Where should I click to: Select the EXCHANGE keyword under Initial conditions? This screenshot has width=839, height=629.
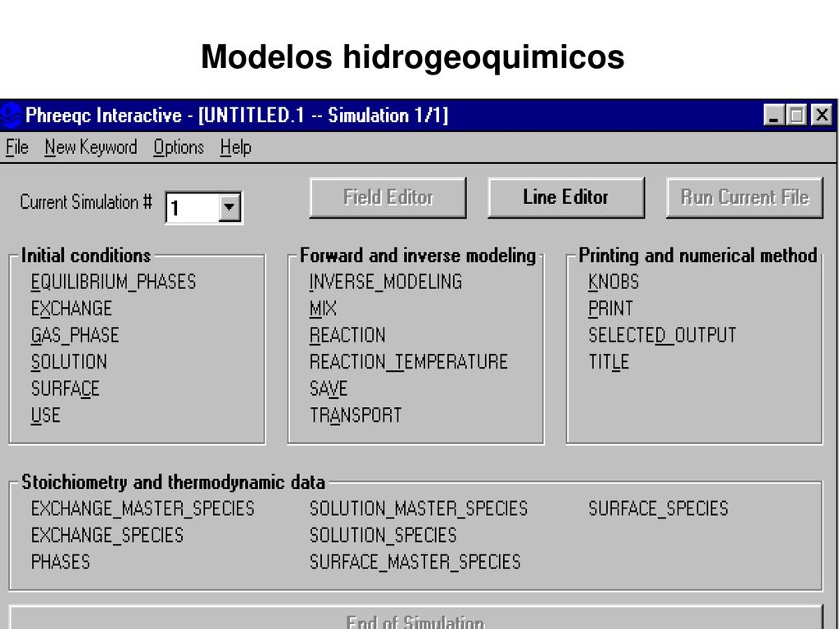72,309
